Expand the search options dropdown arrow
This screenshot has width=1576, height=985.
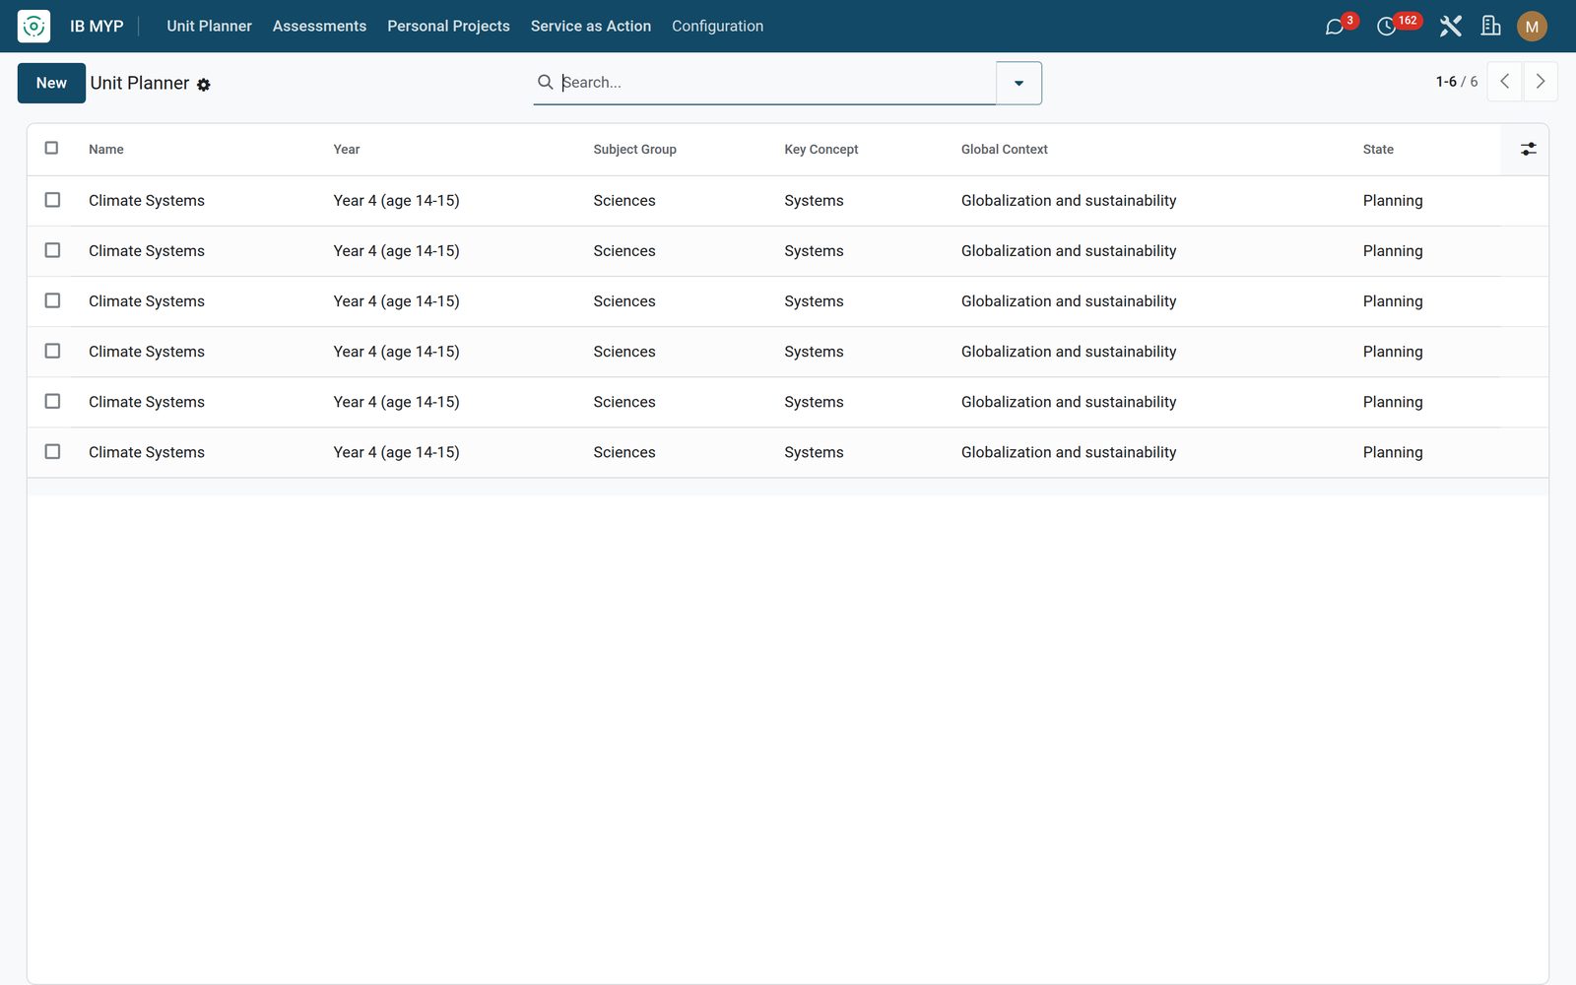(x=1018, y=83)
